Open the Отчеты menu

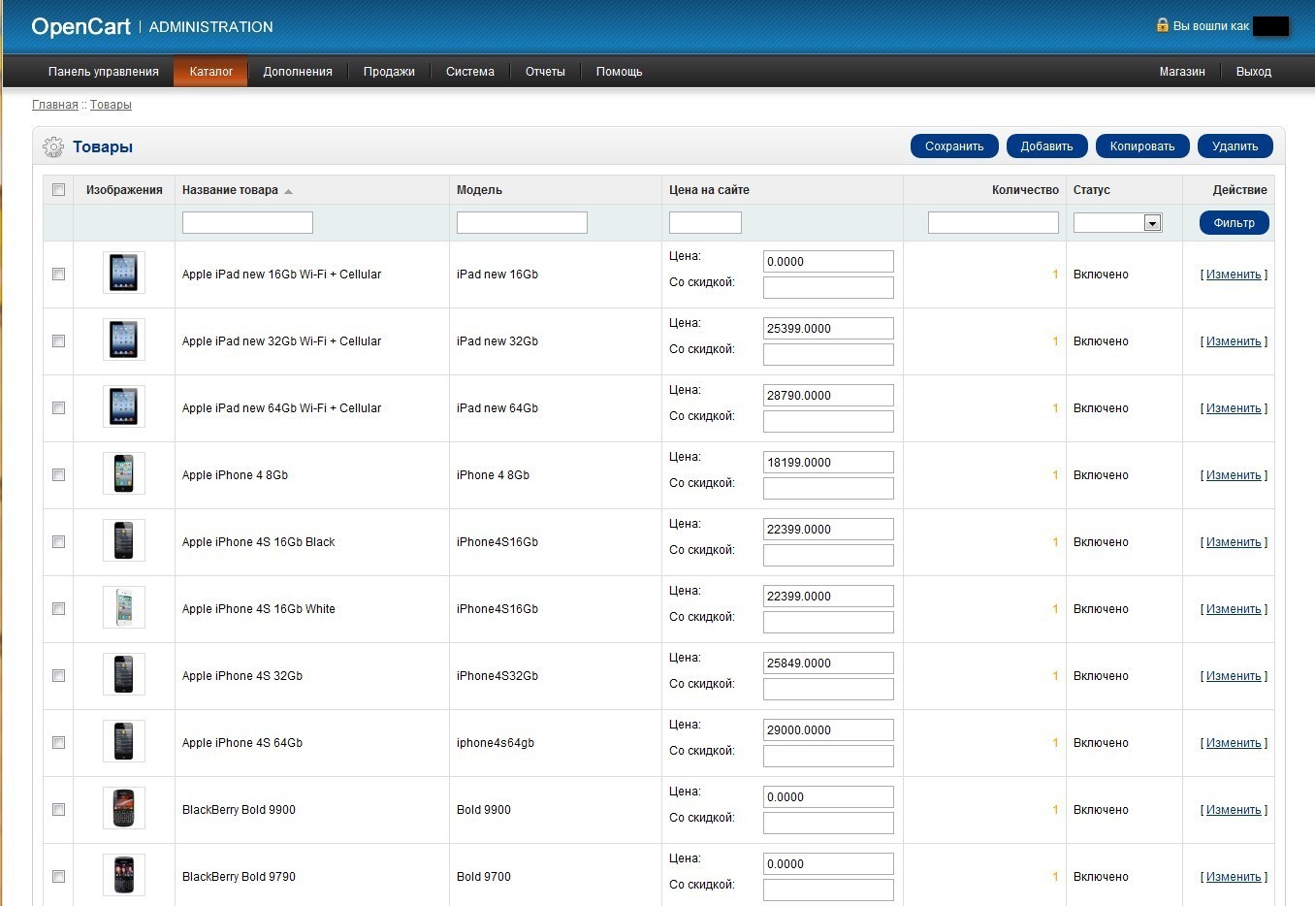(545, 72)
